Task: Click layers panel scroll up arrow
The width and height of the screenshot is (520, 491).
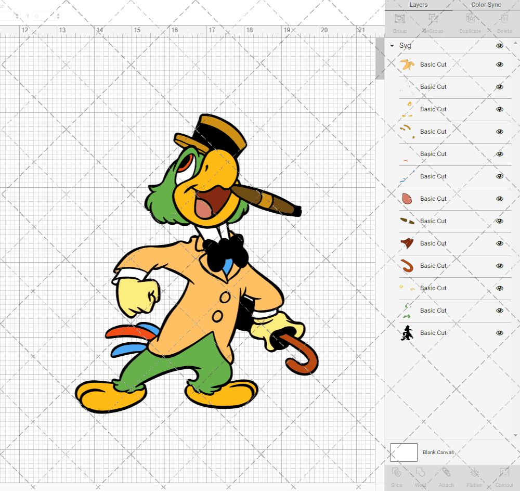Action: pyautogui.click(x=515, y=43)
